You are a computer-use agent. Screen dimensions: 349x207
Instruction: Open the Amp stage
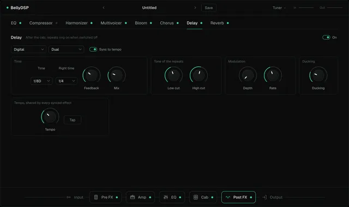point(140,197)
